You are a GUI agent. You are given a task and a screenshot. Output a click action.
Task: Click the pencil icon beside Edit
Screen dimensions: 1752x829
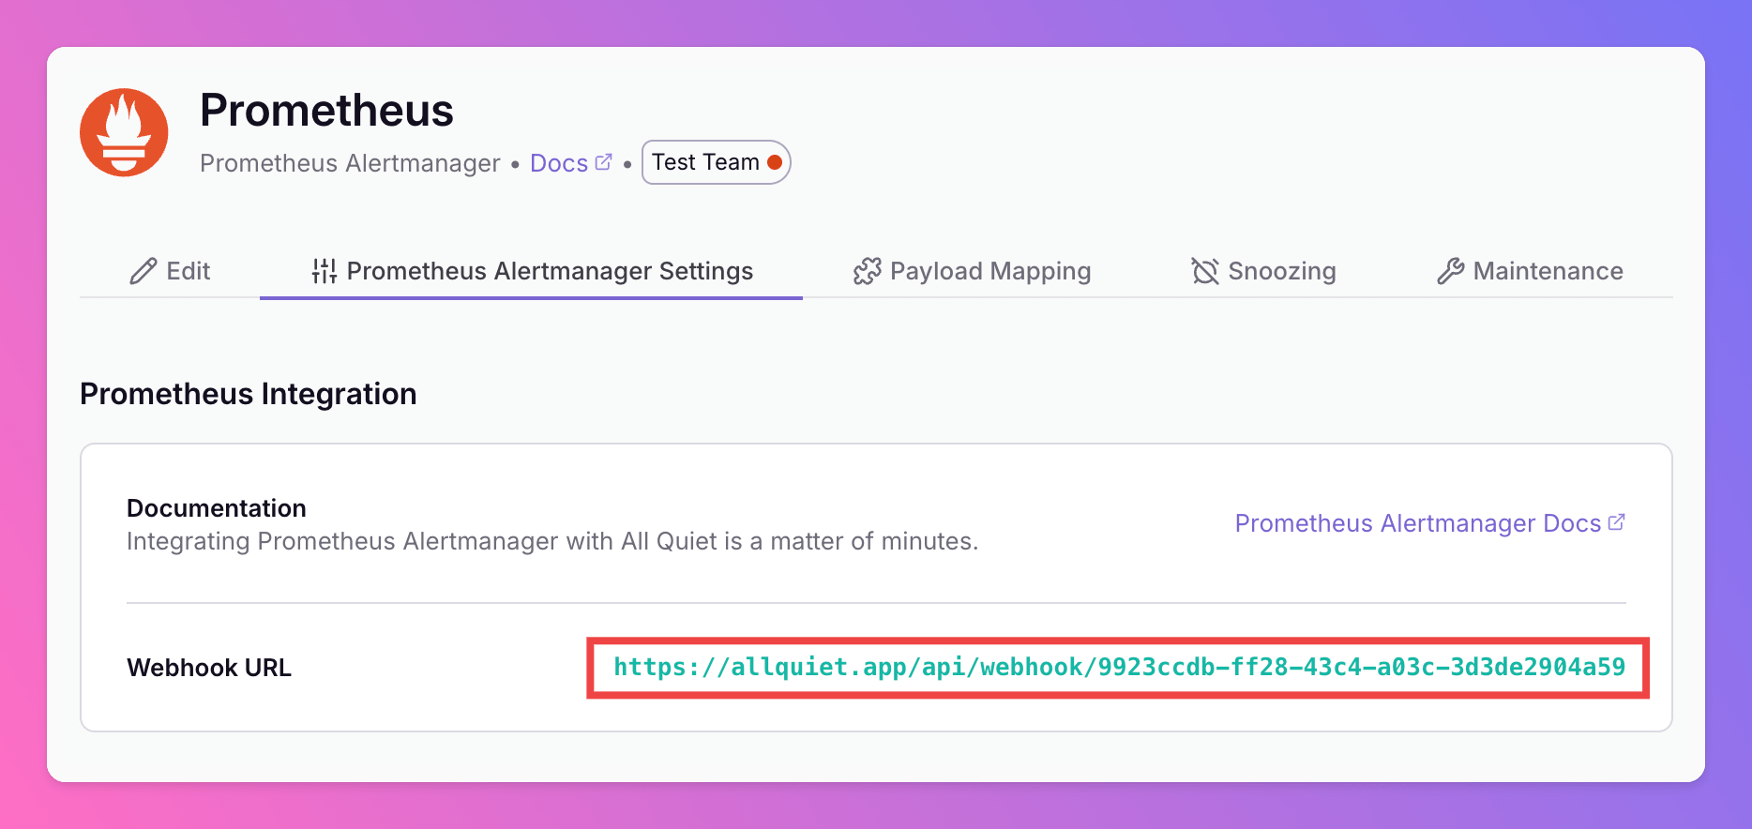[143, 271]
